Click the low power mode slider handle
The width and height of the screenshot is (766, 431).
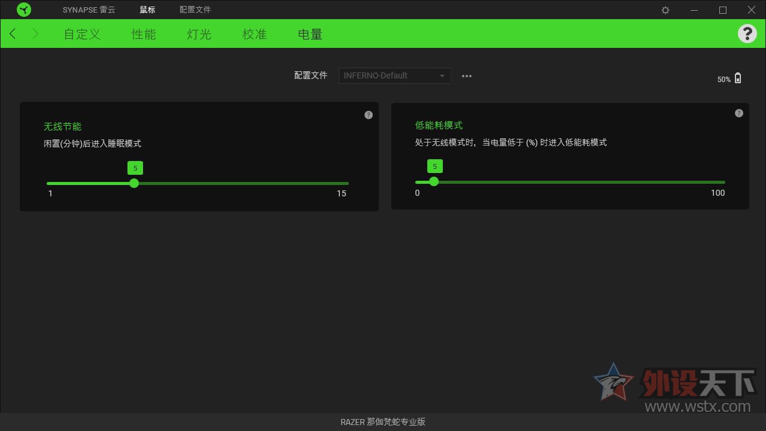[433, 181]
